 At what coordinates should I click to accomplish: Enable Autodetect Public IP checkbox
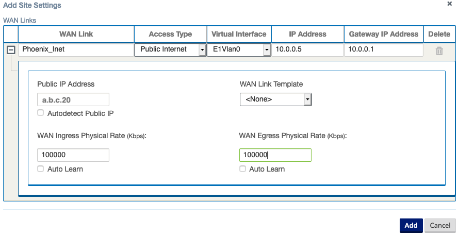41,113
